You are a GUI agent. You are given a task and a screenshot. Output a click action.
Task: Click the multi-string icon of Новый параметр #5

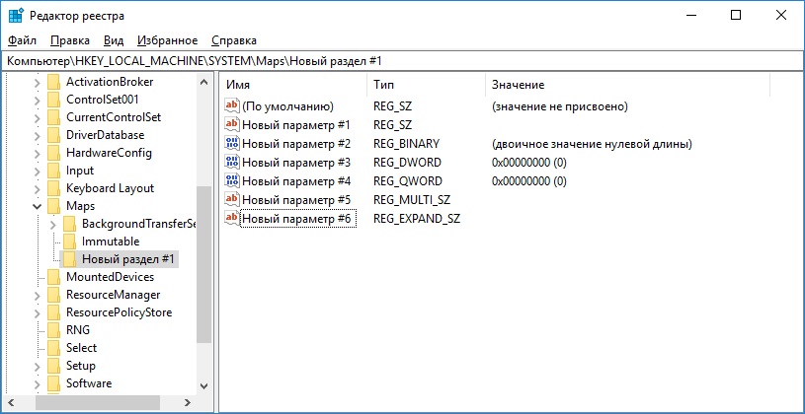tap(232, 199)
